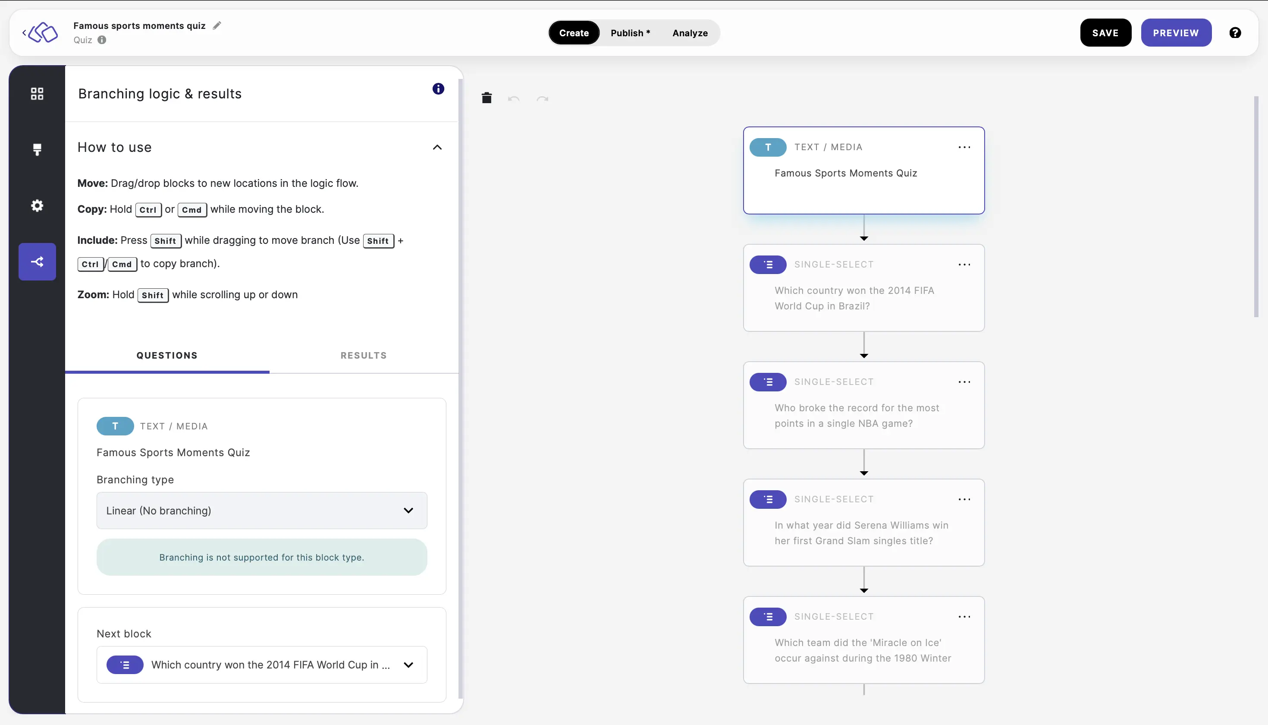Click the undo arrow icon
The width and height of the screenshot is (1268, 725).
(514, 99)
